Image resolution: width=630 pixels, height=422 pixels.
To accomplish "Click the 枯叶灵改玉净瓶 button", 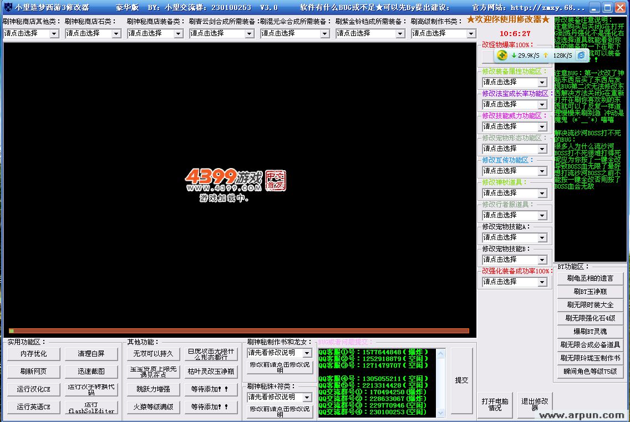I will [x=211, y=372].
